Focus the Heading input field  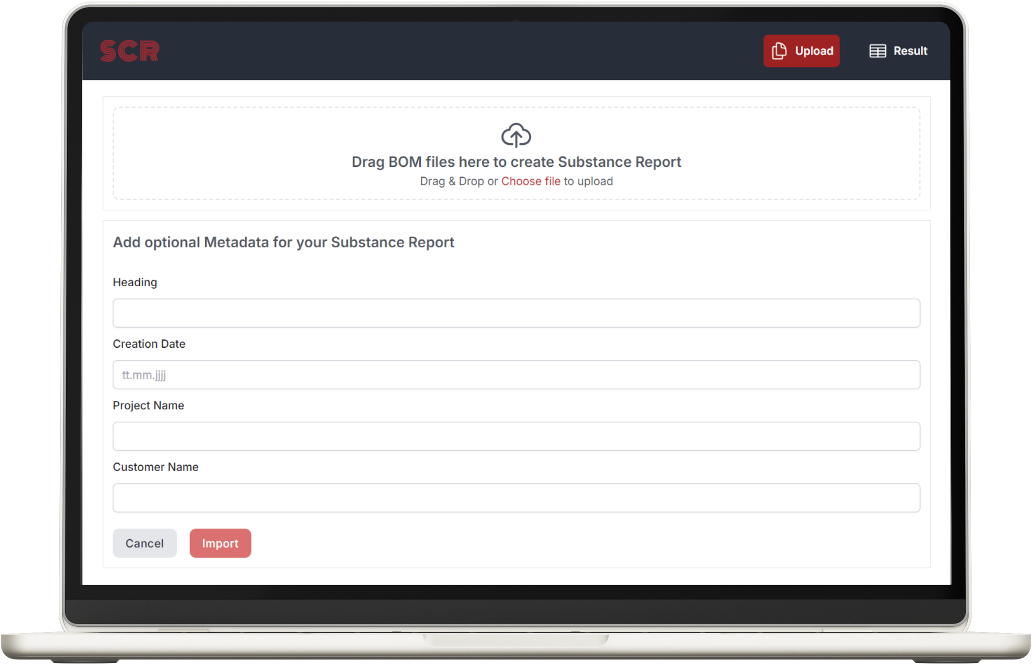click(516, 313)
